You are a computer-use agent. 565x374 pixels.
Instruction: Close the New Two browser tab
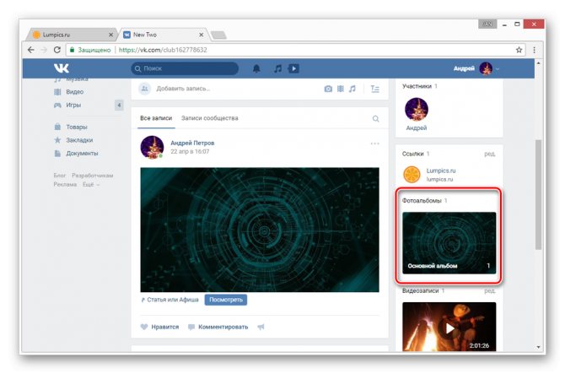(202, 35)
